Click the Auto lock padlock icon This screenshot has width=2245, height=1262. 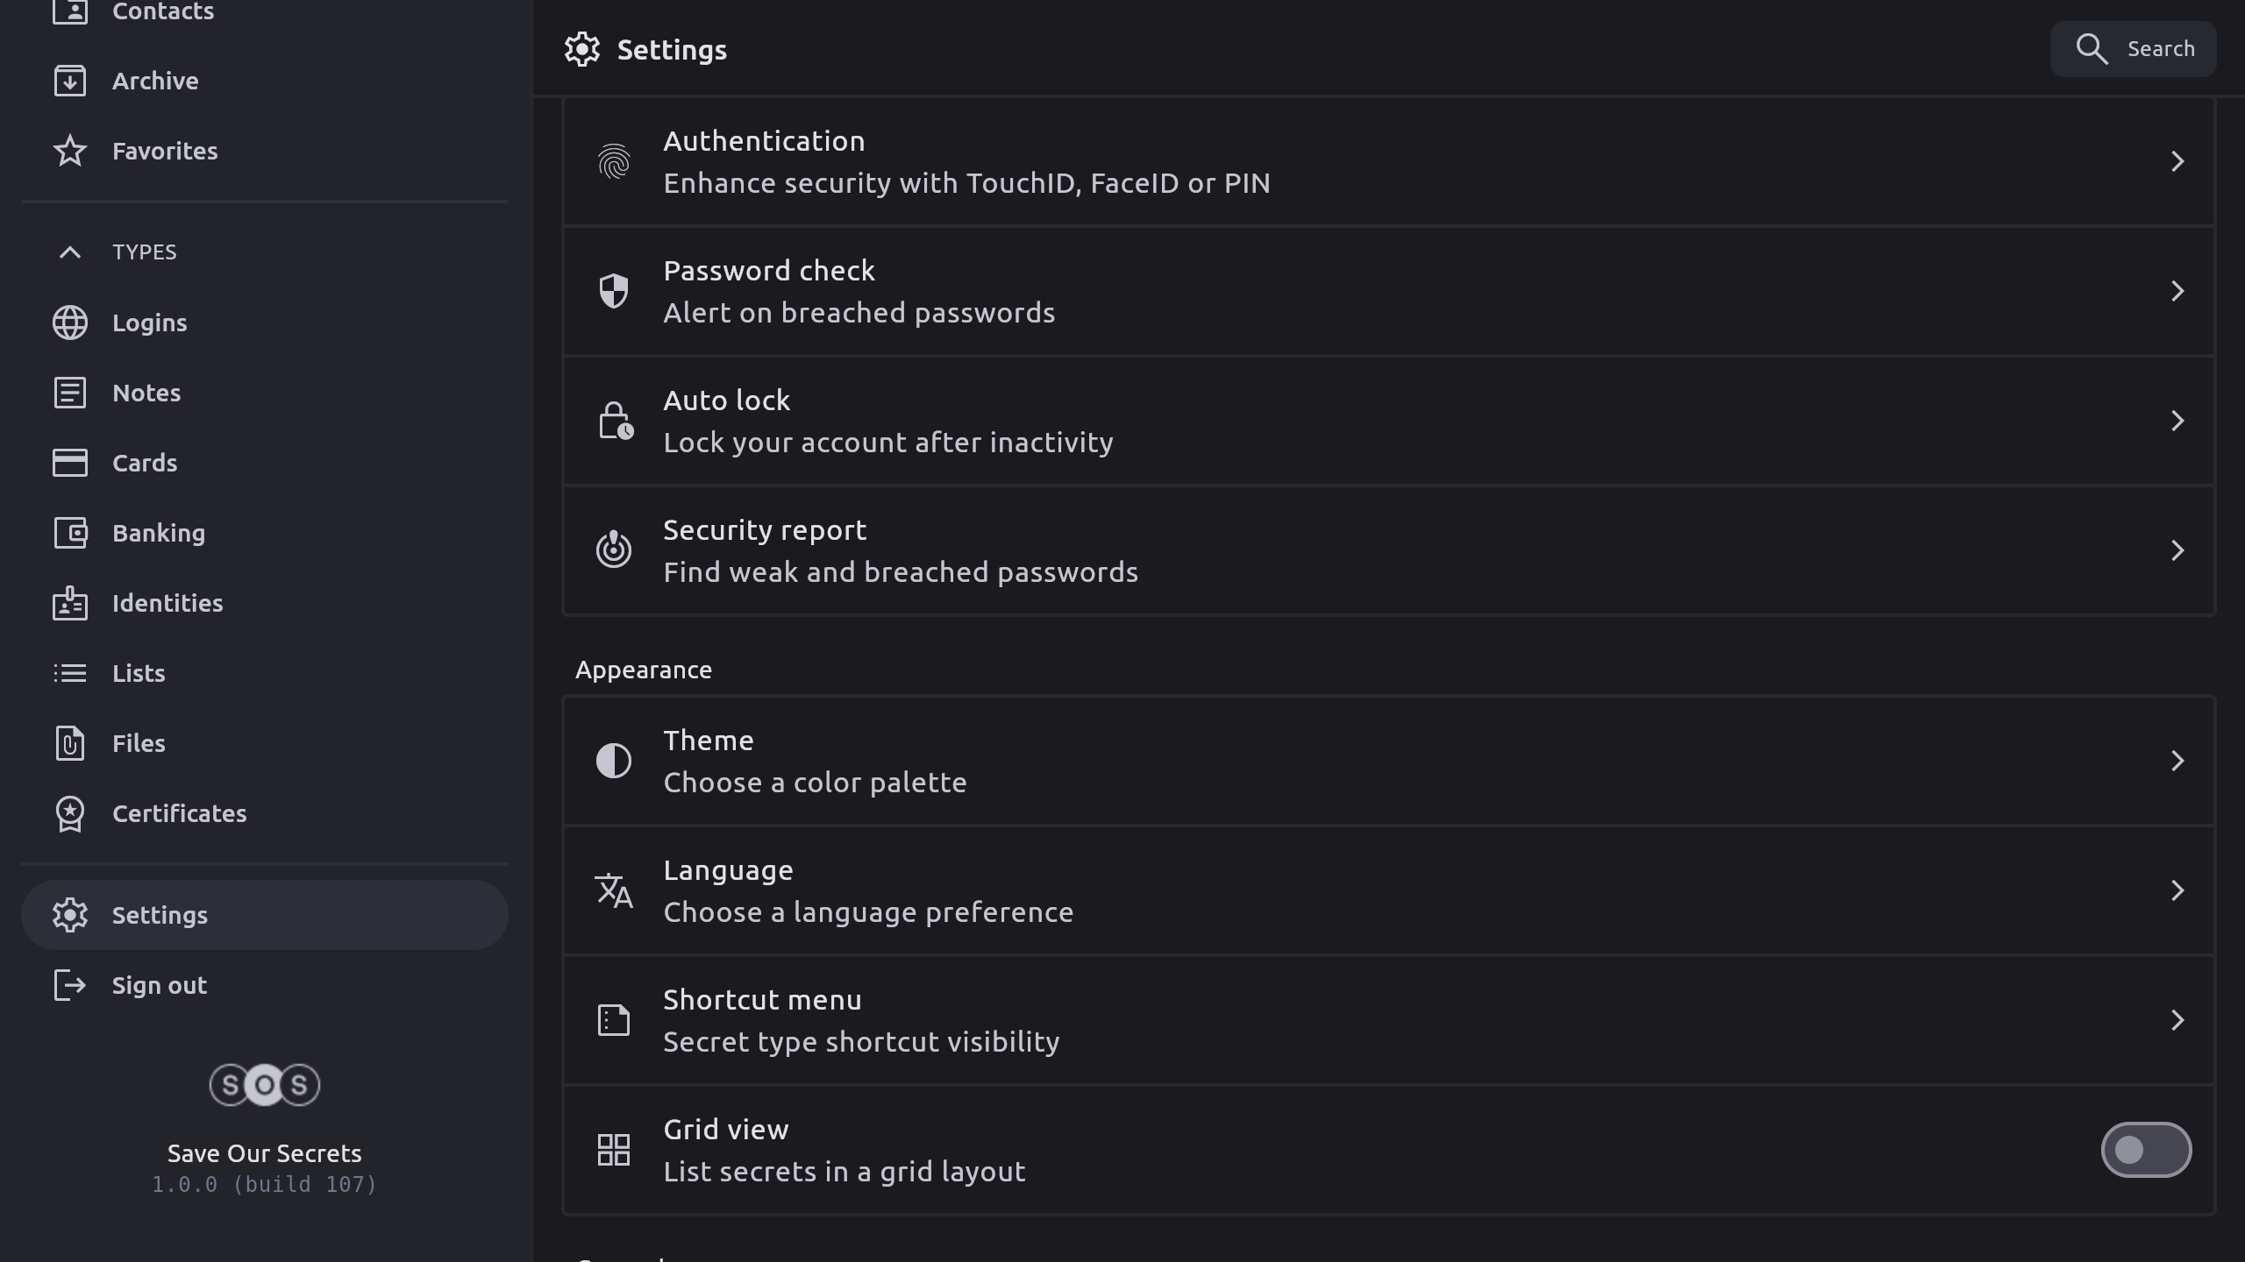(x=615, y=421)
